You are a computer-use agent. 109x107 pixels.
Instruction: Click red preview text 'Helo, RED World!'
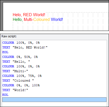29,15
